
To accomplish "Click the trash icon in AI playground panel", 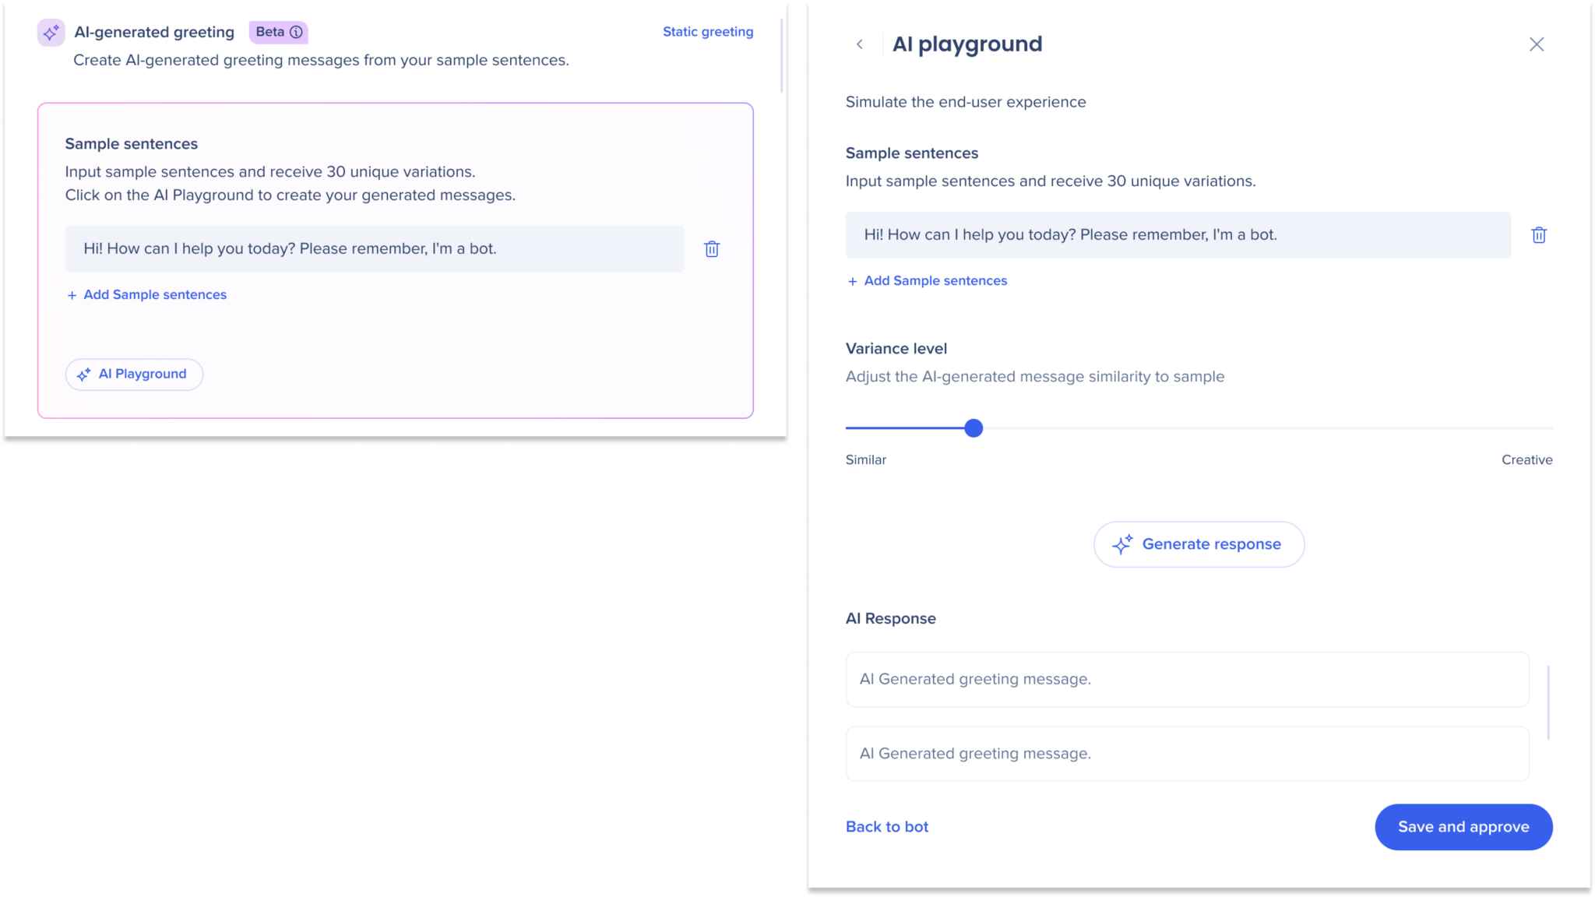I will [1539, 234].
